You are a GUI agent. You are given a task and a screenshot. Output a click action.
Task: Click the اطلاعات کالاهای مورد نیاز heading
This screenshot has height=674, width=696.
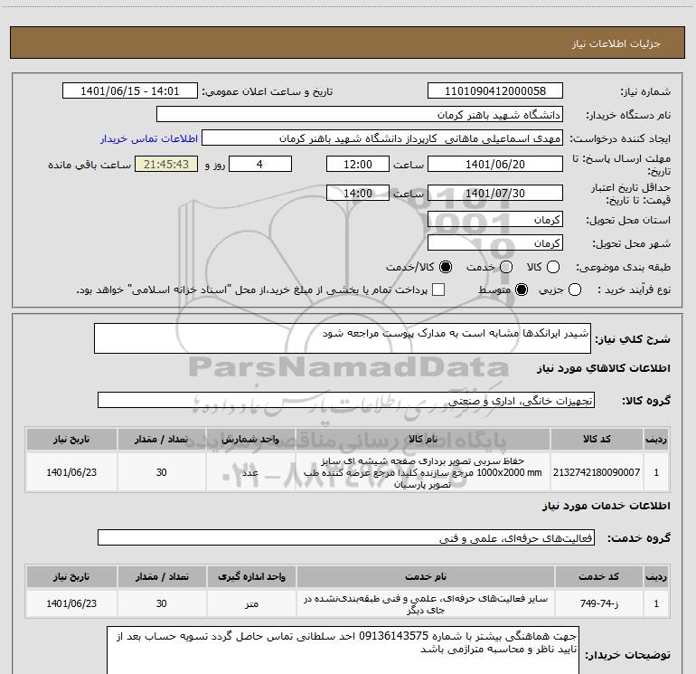pyautogui.click(x=603, y=368)
